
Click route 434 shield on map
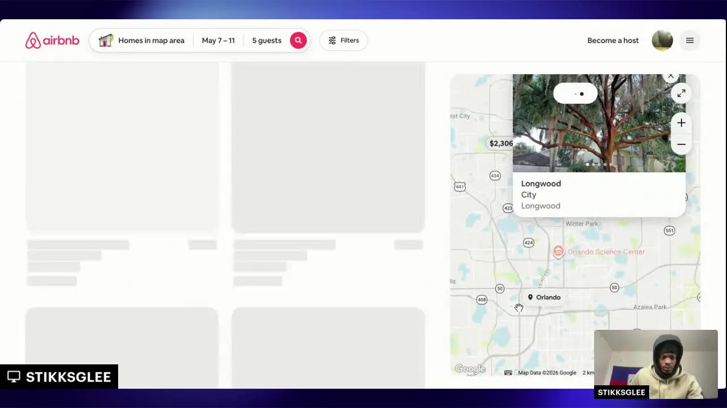(x=495, y=176)
